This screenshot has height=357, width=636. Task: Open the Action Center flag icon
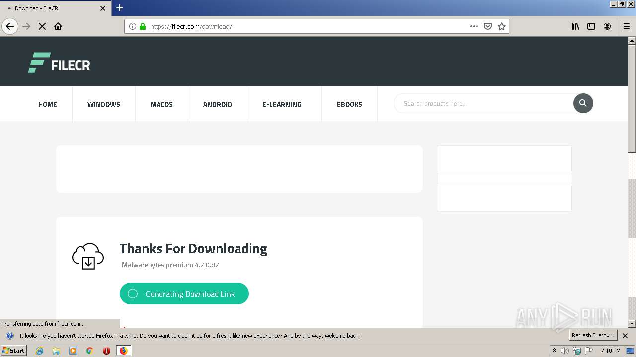coord(589,351)
